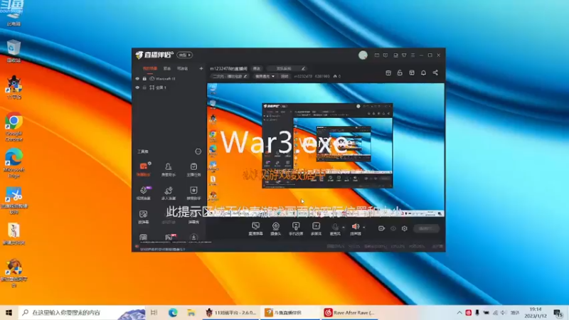Image resolution: width=569 pixels, height=320 pixels.
Task: Switch to the third scene tab
Action: 182,68
